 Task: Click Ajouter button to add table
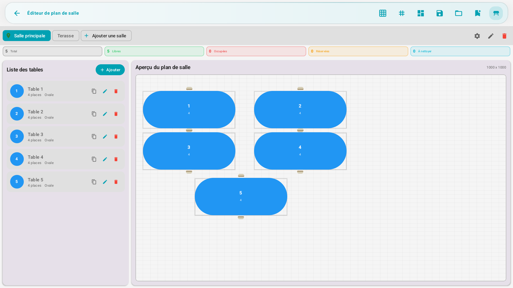pos(110,70)
